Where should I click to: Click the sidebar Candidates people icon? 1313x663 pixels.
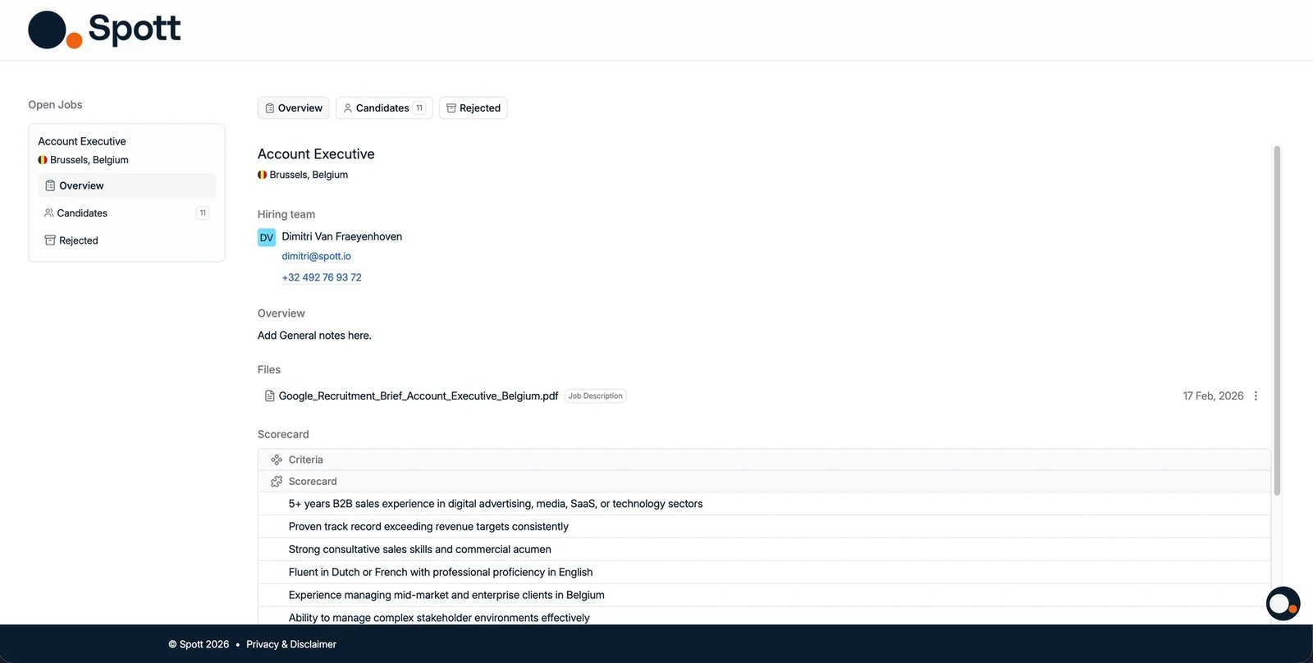point(49,213)
